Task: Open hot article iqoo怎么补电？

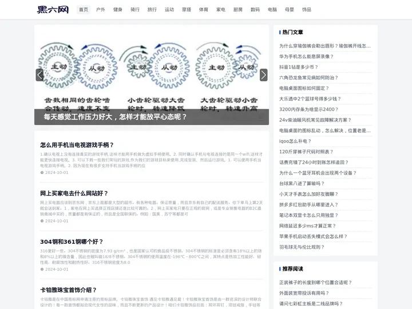Action: (x=295, y=141)
